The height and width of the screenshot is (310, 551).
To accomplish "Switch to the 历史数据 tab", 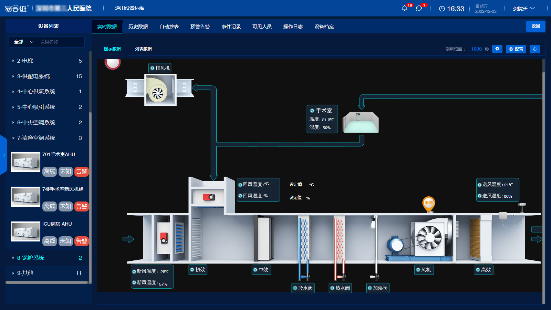I will [138, 27].
